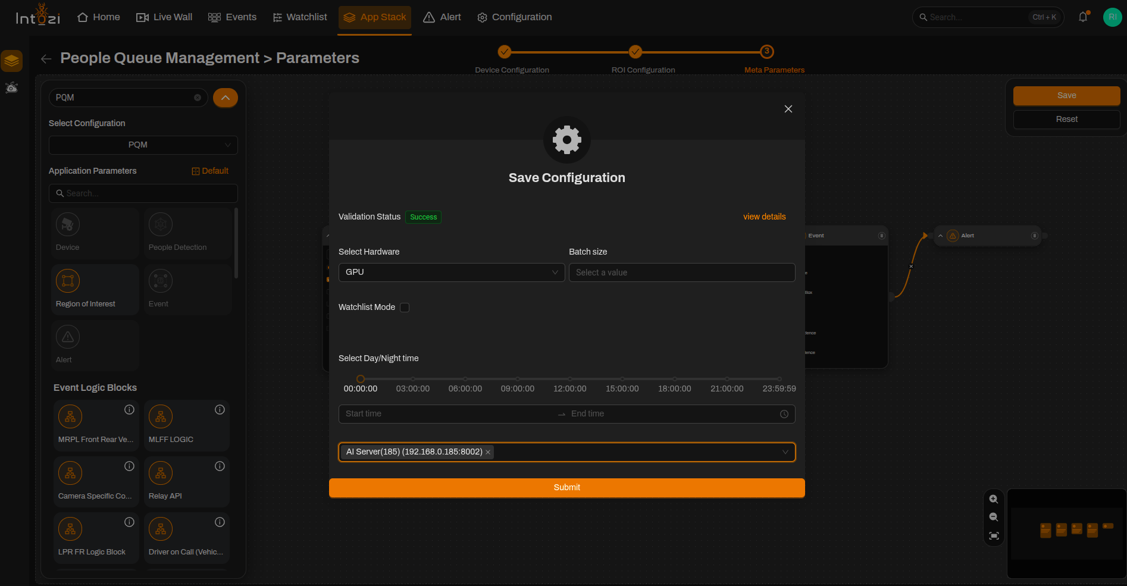Click the zoom in magnifier on canvas controls
The height and width of the screenshot is (586, 1127).
[994, 499]
